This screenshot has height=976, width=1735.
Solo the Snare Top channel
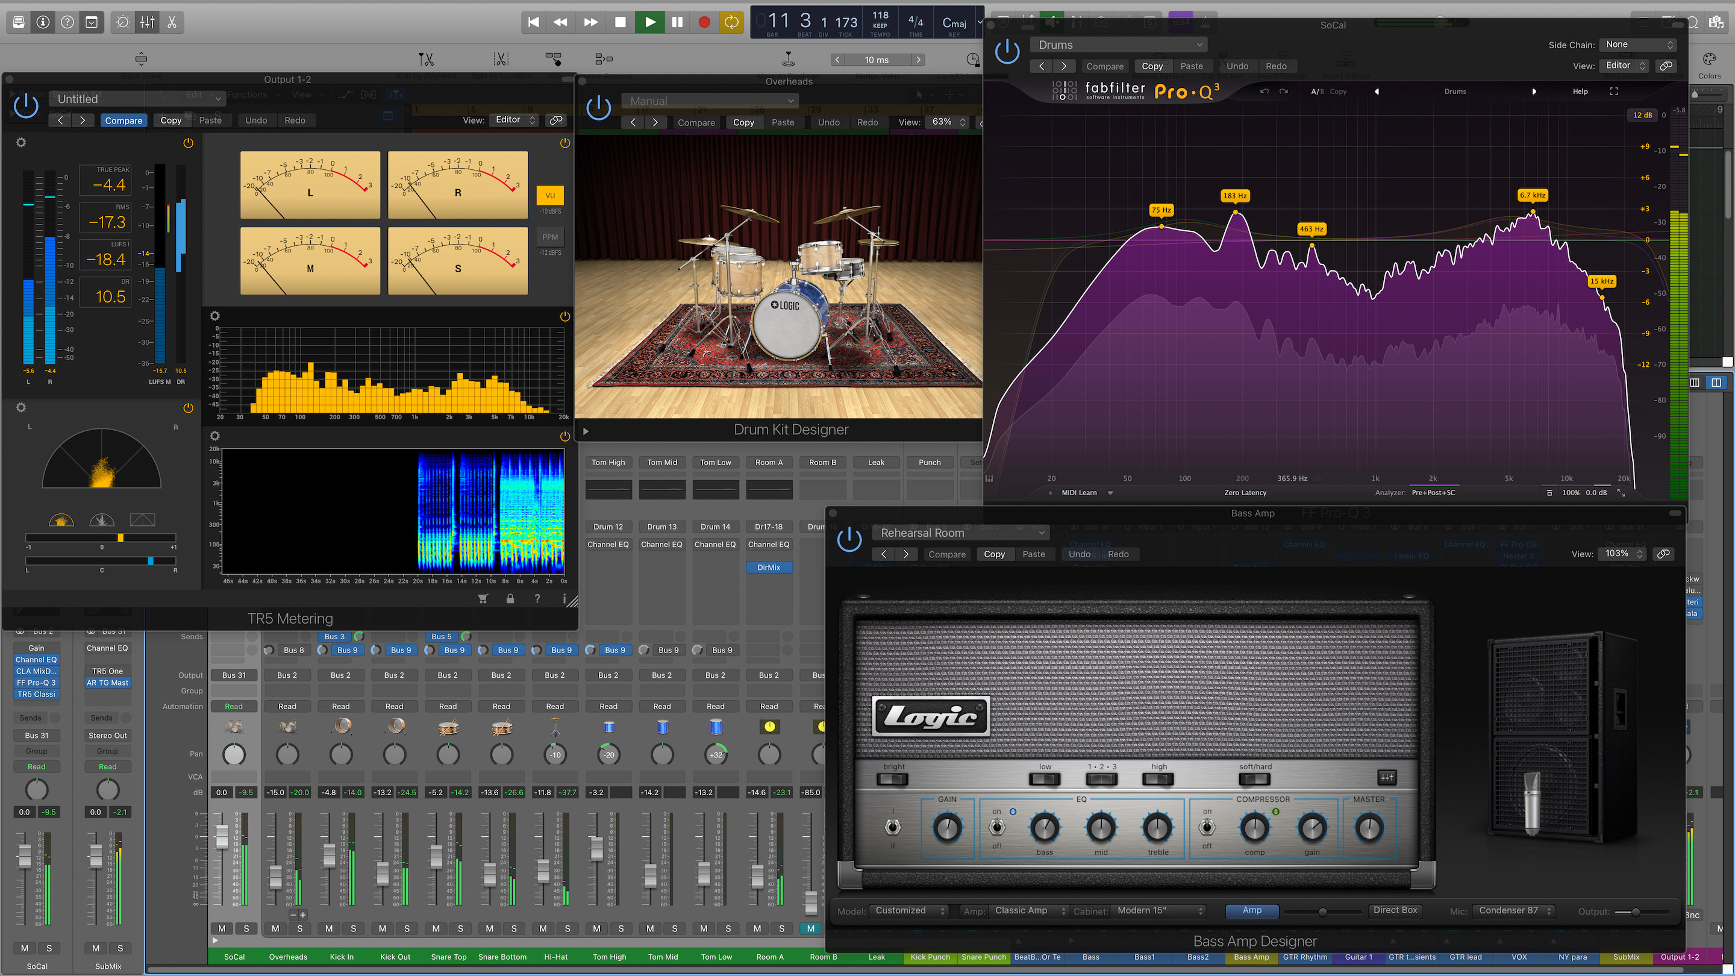coord(461,928)
